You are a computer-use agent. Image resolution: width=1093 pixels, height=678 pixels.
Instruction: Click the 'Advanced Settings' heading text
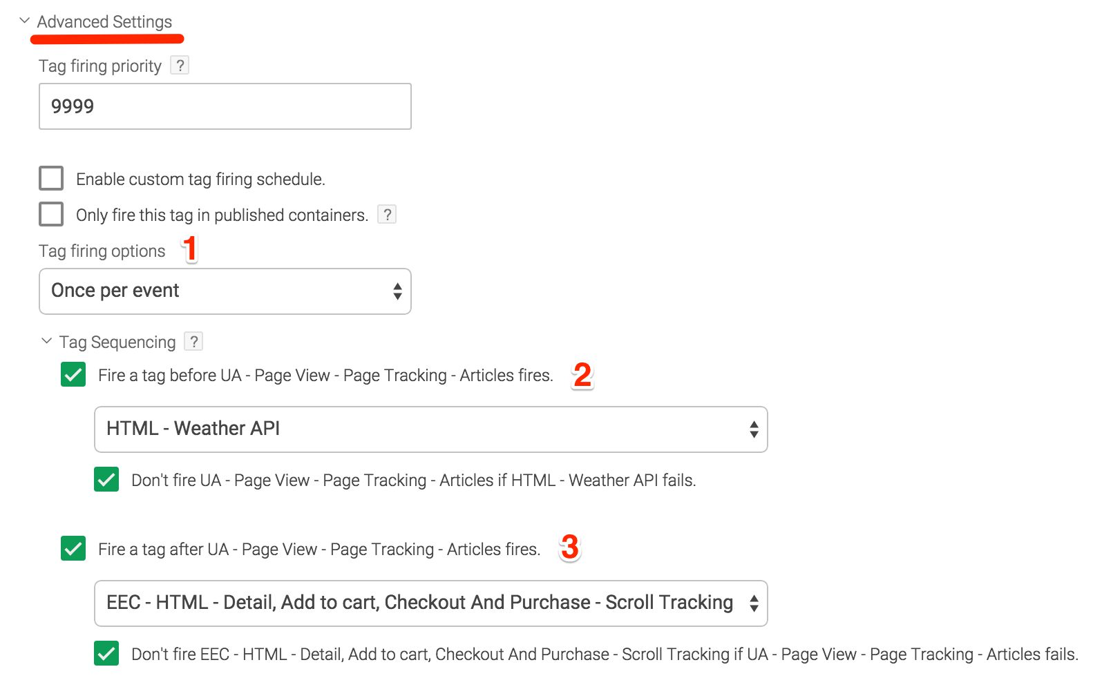point(104,22)
